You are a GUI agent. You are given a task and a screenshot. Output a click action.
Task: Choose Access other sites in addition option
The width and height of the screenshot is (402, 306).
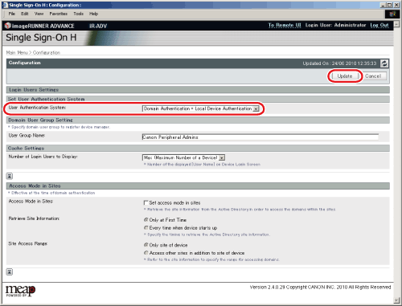coord(146,253)
